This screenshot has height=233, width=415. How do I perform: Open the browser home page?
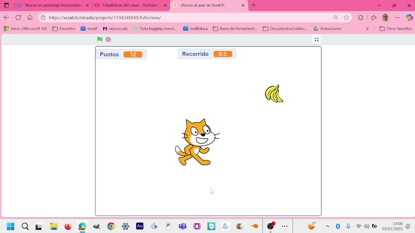30,17
